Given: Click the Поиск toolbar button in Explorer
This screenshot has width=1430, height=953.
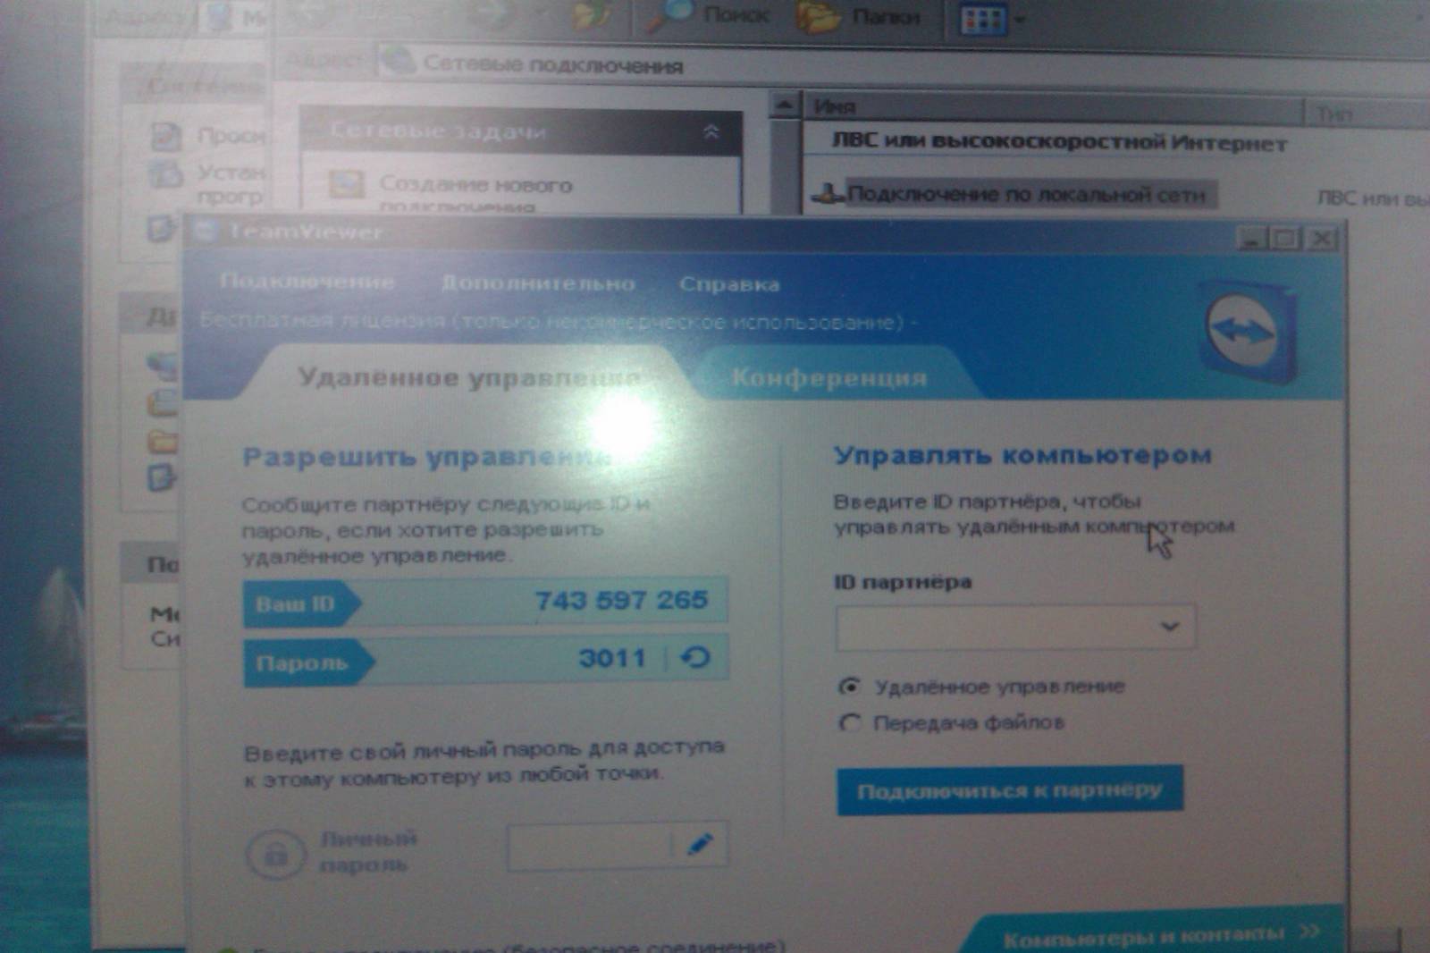Looking at the screenshot, I should tap(708, 16).
